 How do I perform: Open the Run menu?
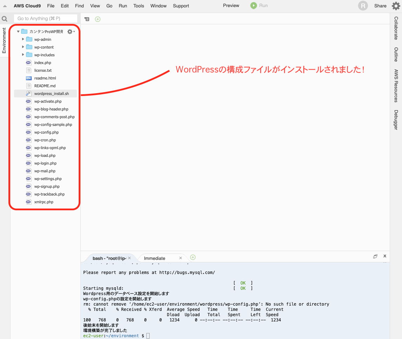(123, 6)
